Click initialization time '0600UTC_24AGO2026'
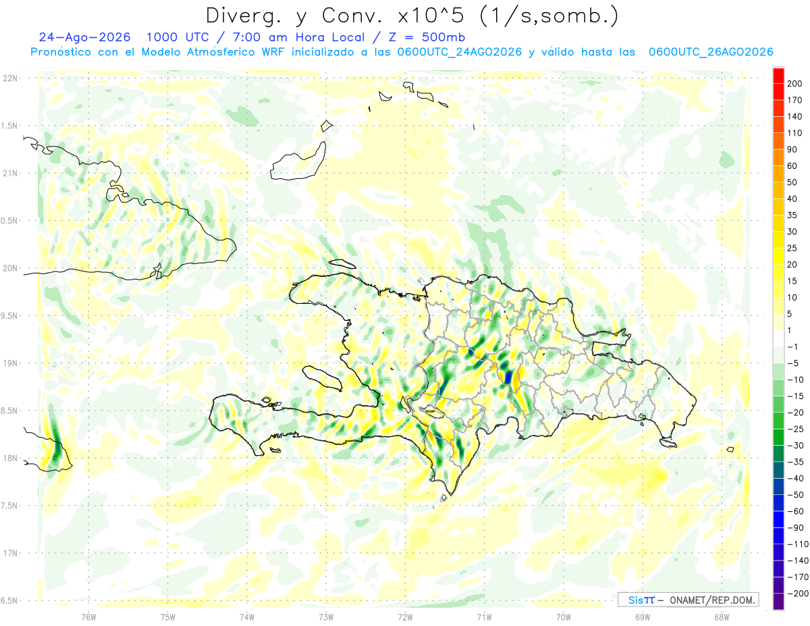810x626 pixels. pos(459,52)
